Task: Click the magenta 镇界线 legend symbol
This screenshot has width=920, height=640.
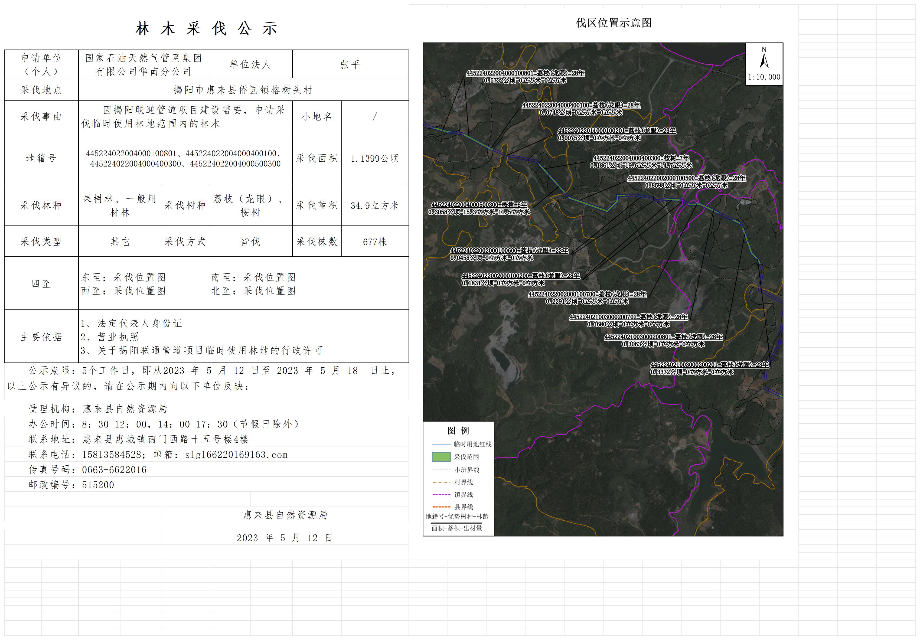Action: click(441, 495)
